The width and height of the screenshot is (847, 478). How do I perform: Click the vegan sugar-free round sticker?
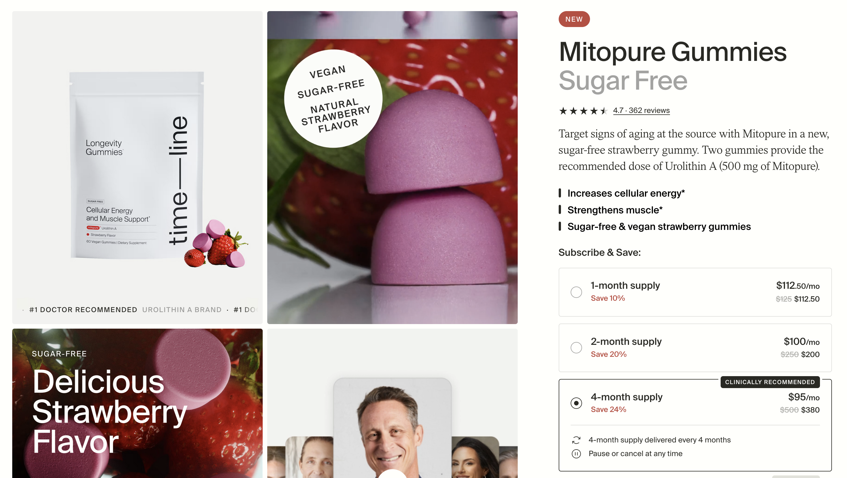pos(333,99)
